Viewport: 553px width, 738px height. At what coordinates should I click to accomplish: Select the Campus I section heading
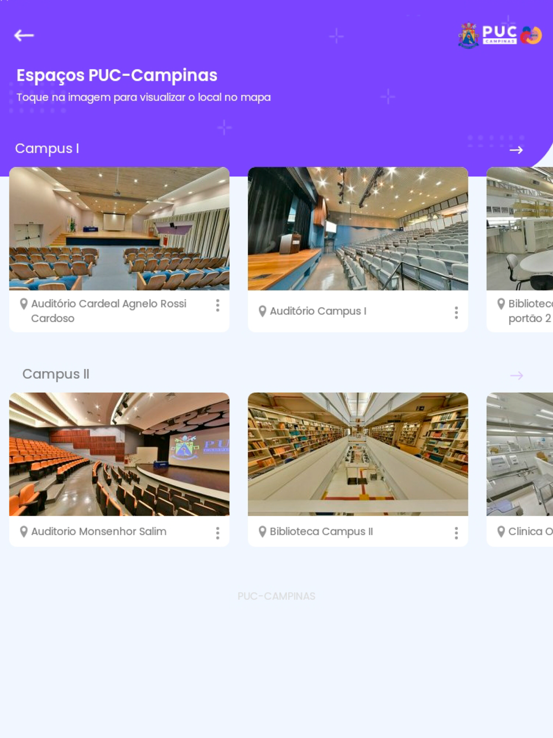pyautogui.click(x=47, y=149)
